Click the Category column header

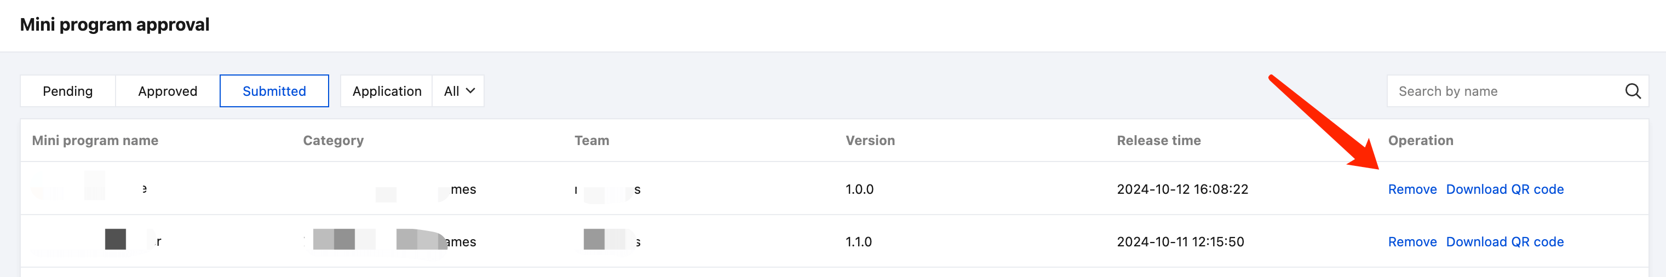(x=333, y=141)
